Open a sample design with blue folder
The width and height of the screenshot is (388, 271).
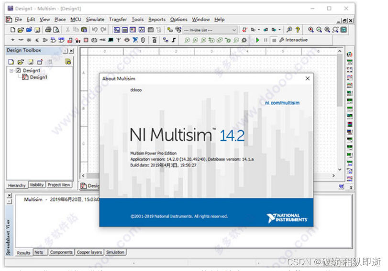pyautogui.click(x=29, y=30)
